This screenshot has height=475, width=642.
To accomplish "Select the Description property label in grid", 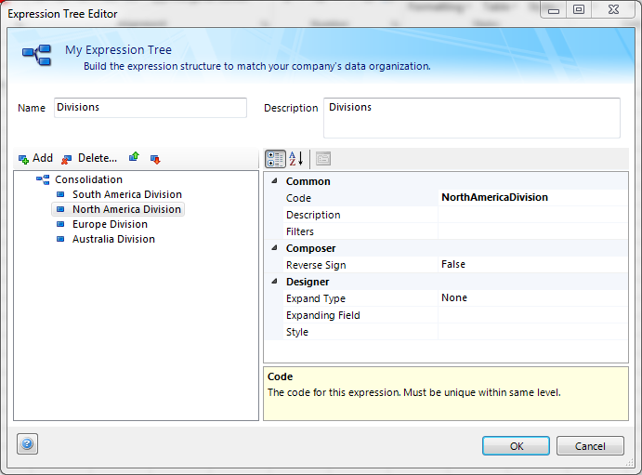I will click(313, 215).
